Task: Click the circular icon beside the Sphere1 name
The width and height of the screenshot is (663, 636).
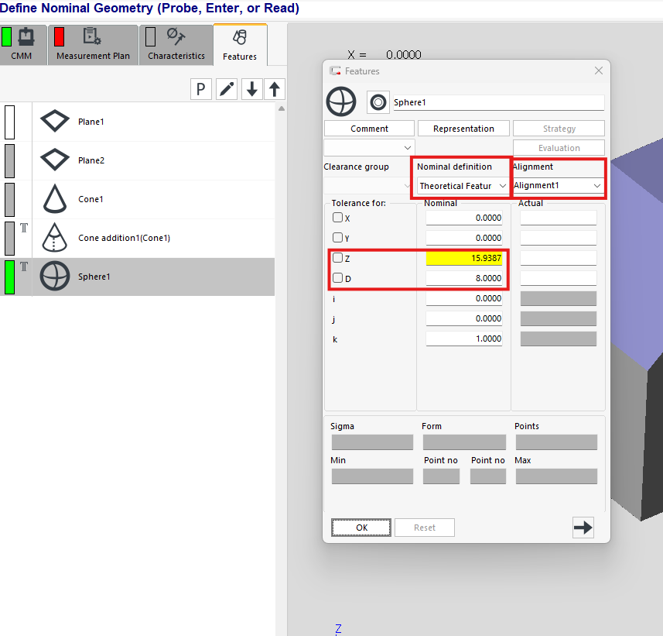Action: point(378,102)
